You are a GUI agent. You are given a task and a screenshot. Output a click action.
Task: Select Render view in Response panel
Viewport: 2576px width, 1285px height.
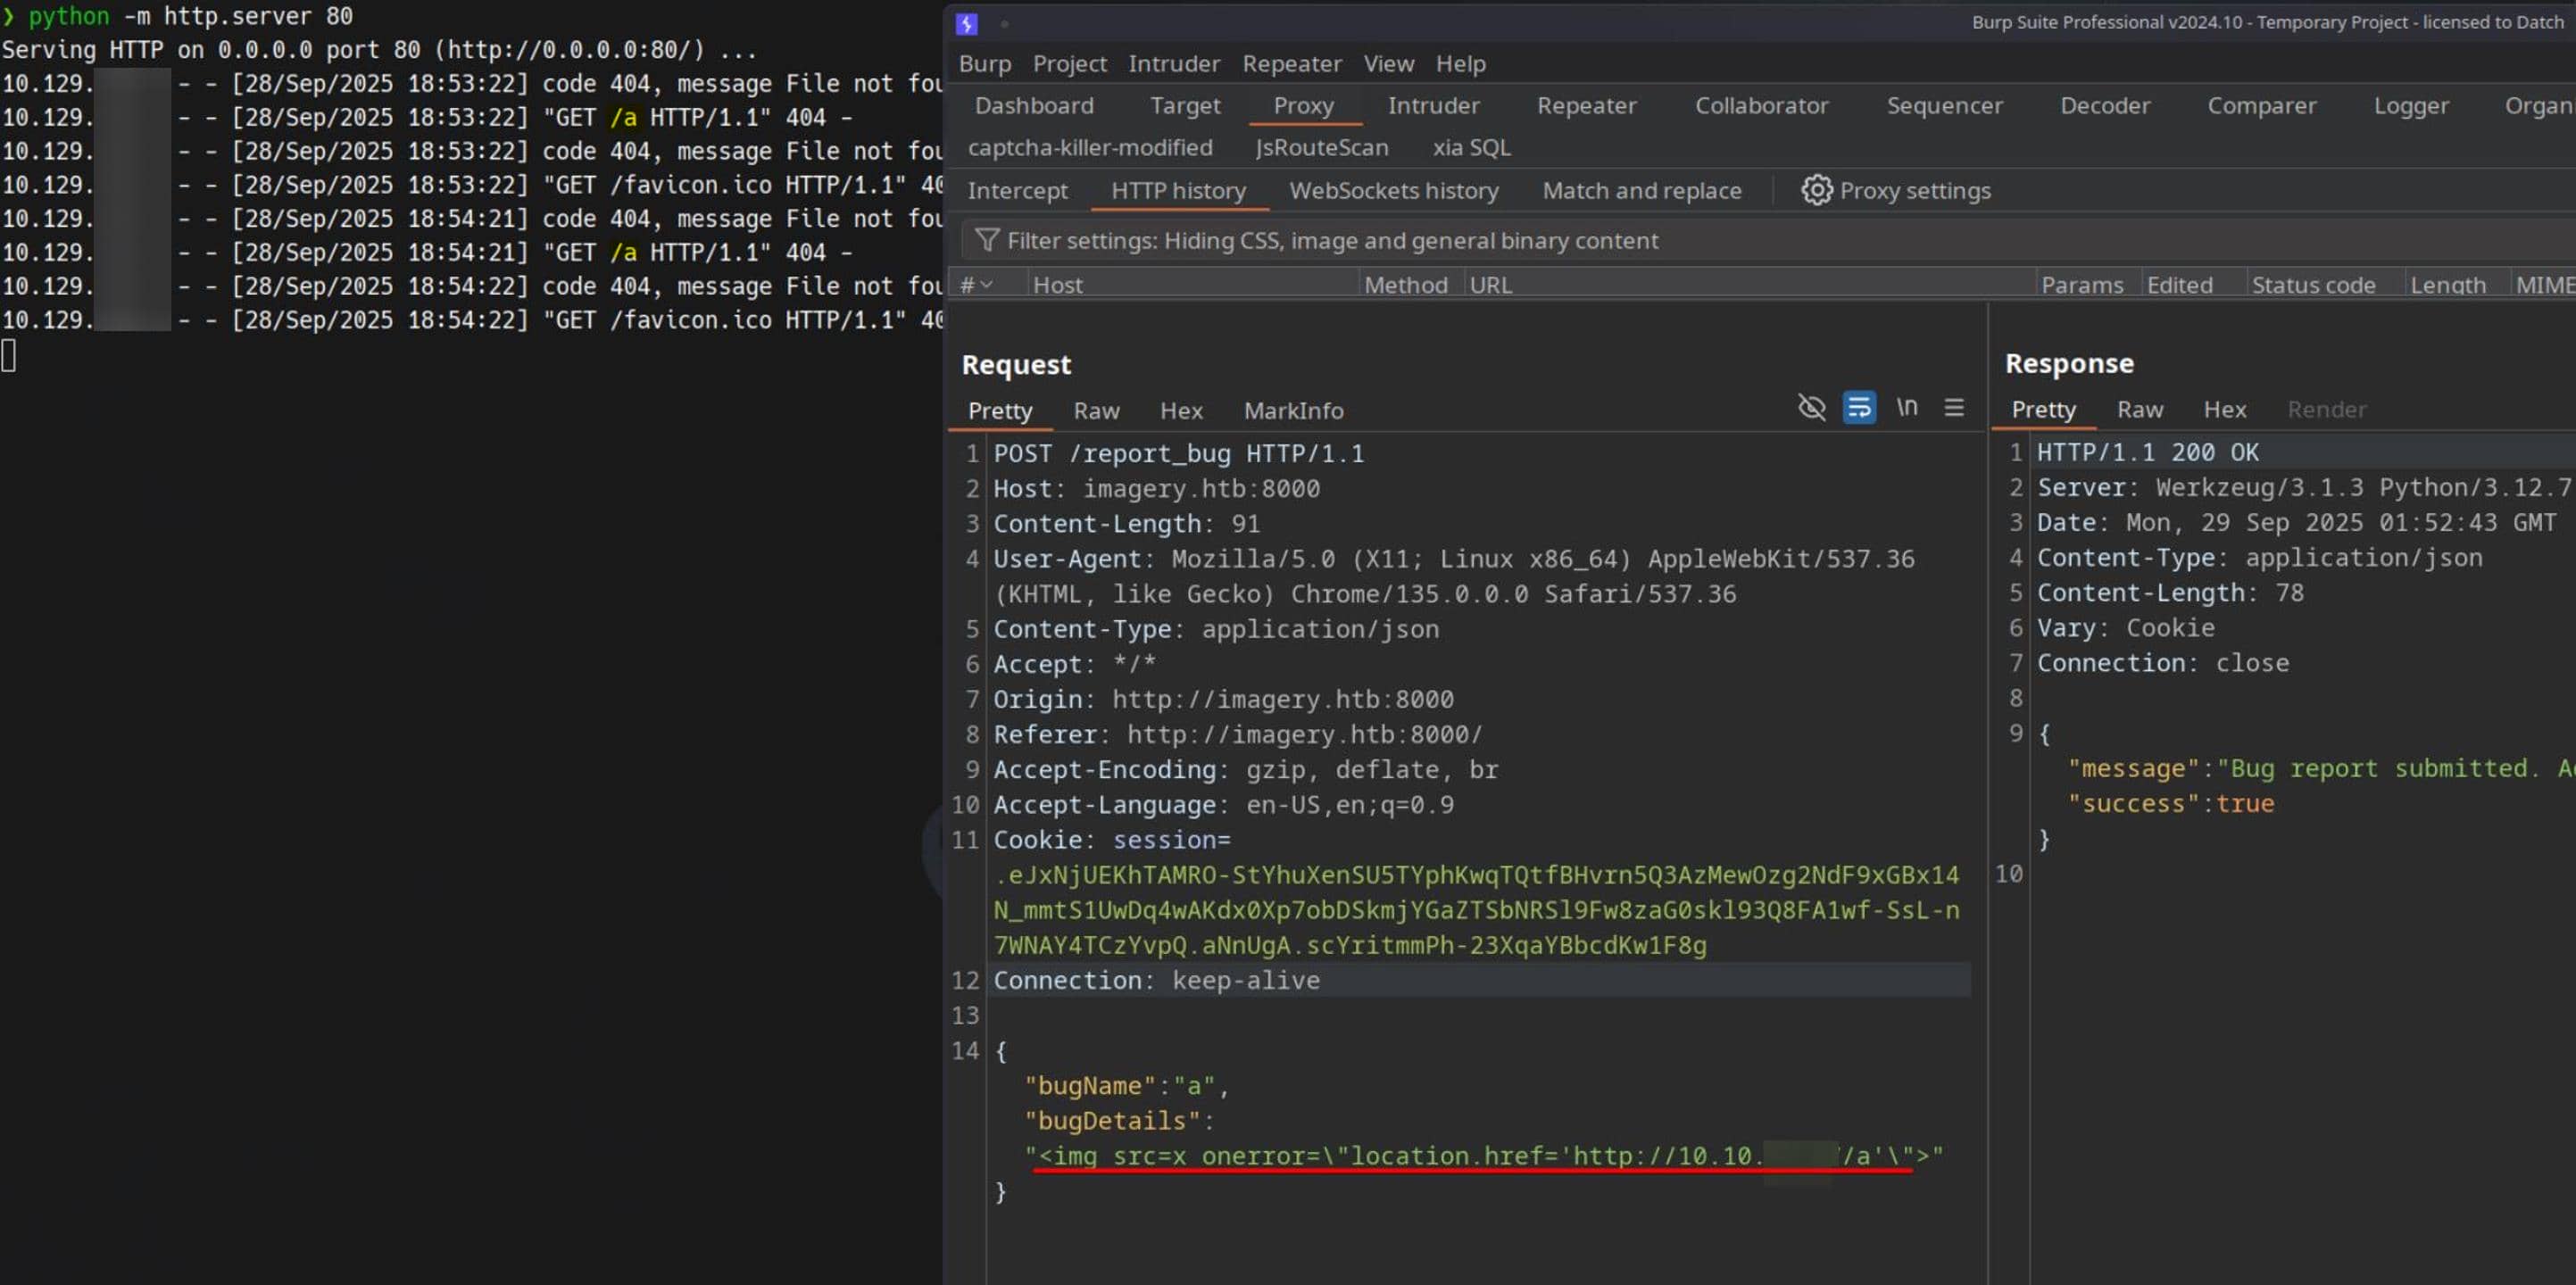point(2326,410)
